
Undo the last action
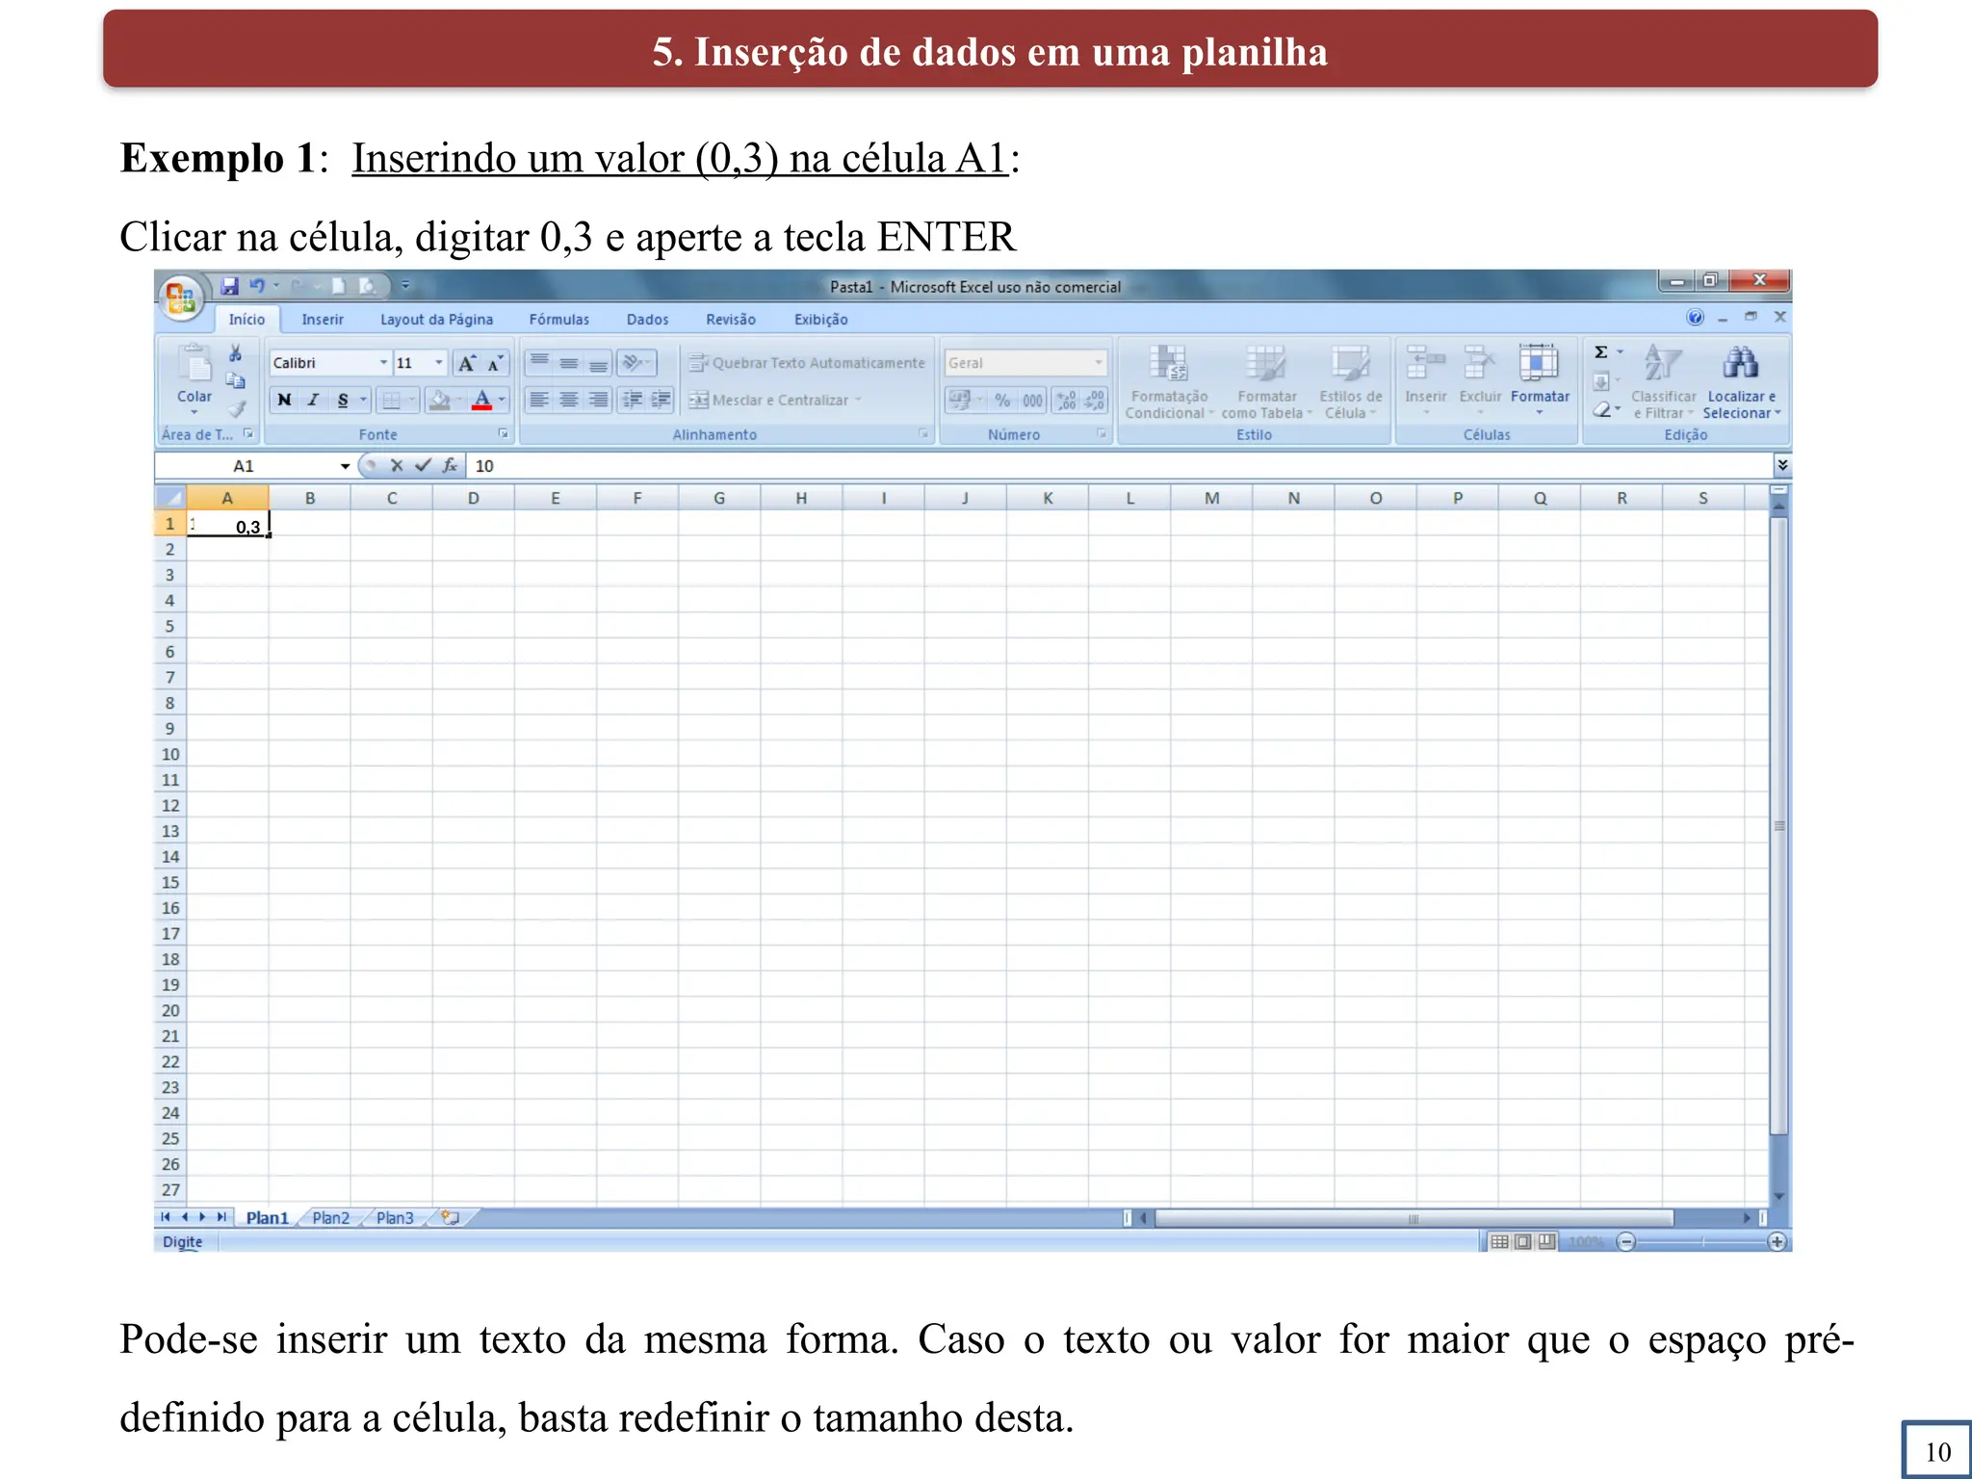coord(256,286)
